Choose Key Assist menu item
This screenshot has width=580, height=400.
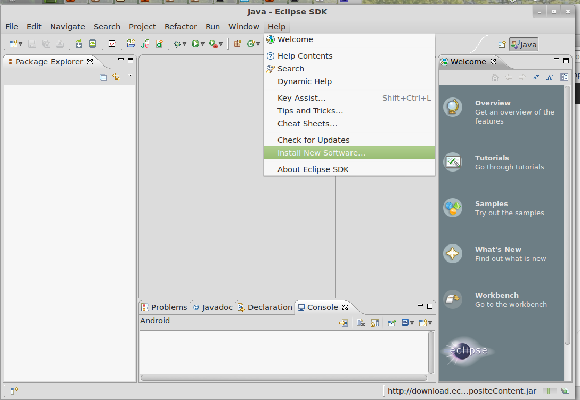click(x=349, y=98)
